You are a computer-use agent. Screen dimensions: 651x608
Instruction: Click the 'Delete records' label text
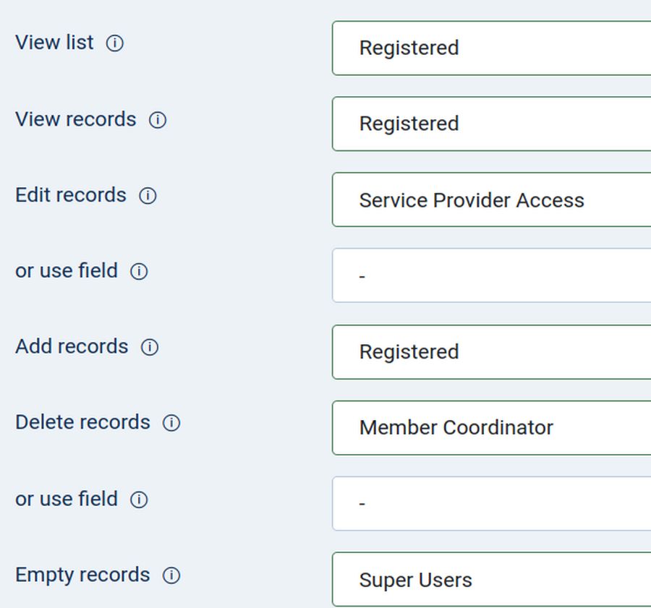[x=82, y=422]
